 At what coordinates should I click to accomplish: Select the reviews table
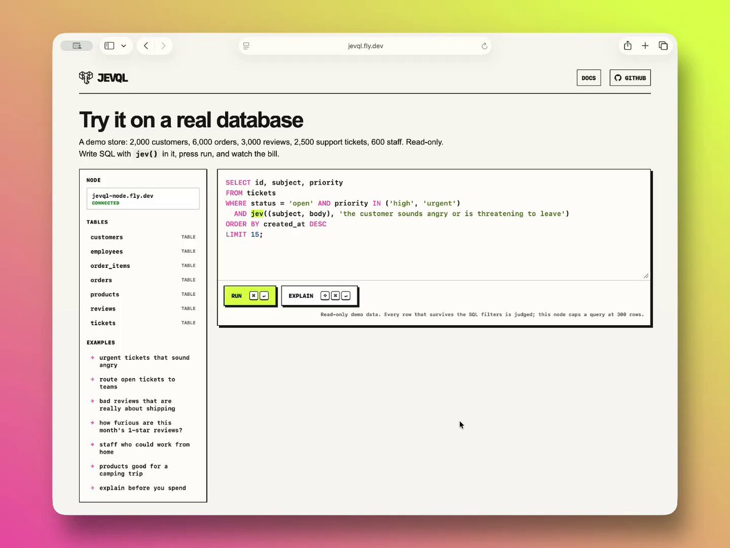click(x=143, y=309)
